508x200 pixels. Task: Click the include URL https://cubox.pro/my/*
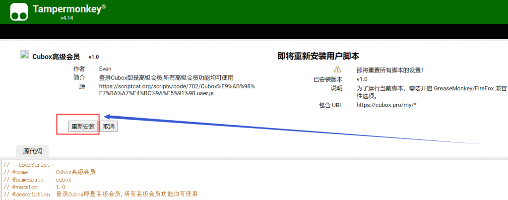385,105
